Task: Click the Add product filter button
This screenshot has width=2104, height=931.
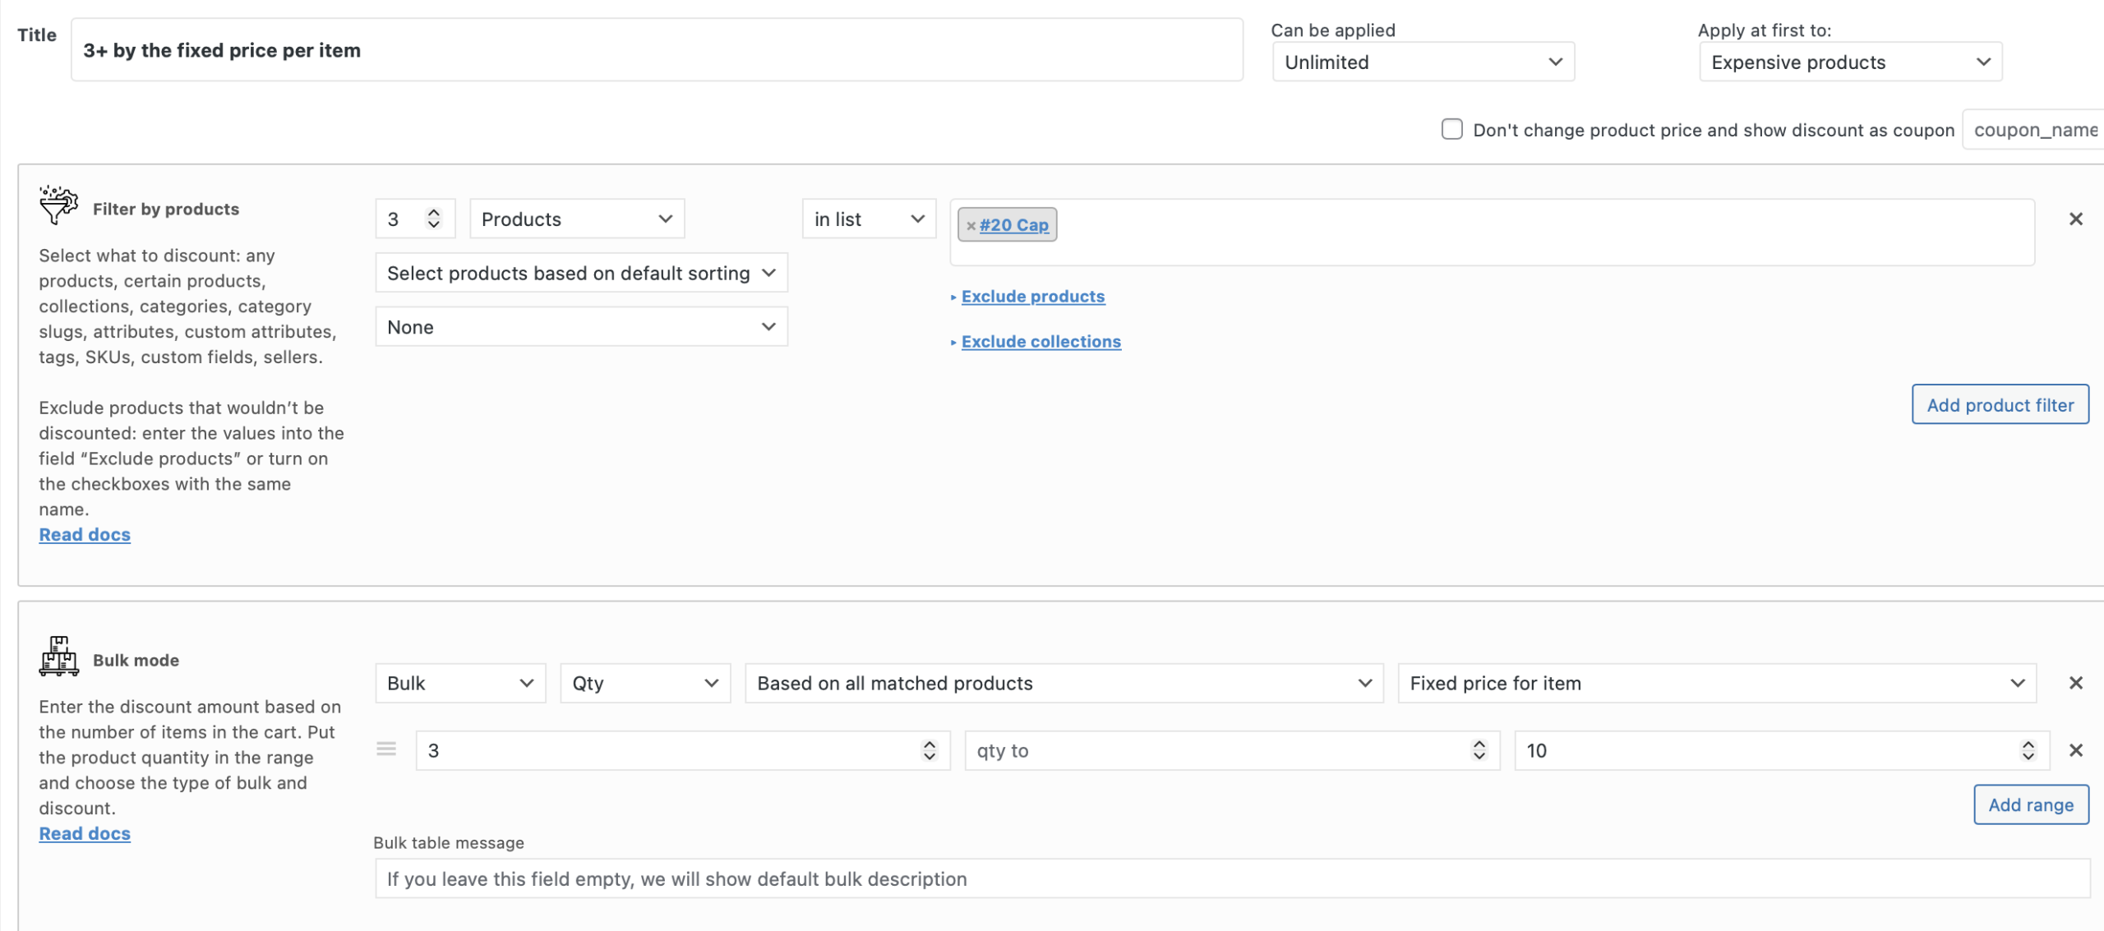Action: [x=2000, y=404]
